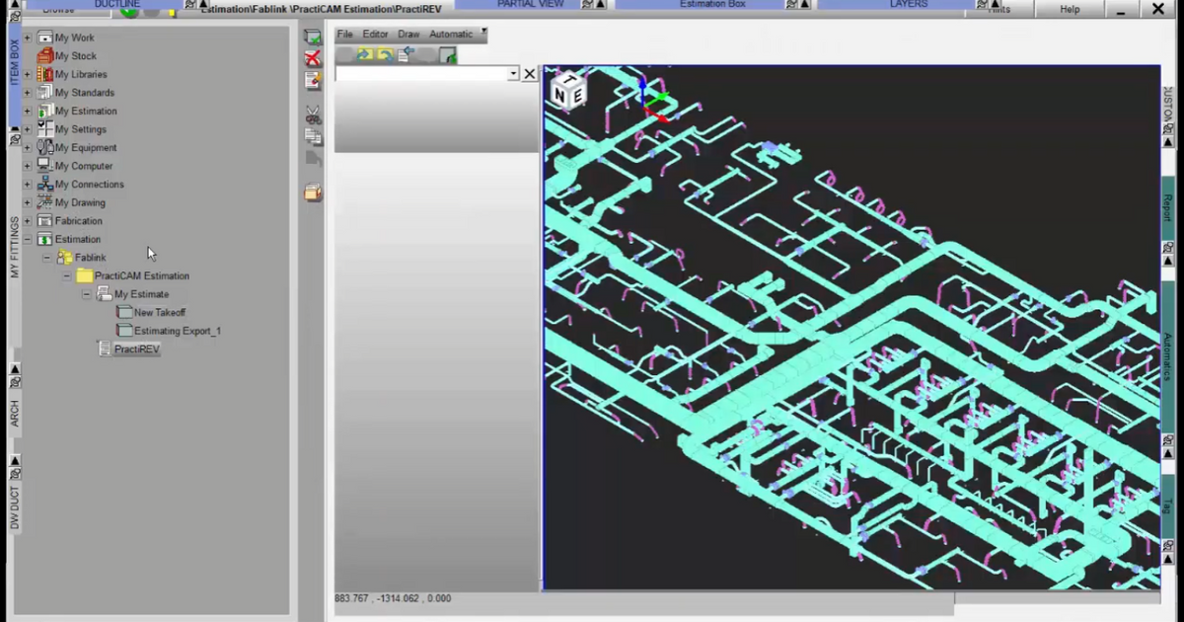Open the Draw menu
The width and height of the screenshot is (1184, 622).
(408, 34)
